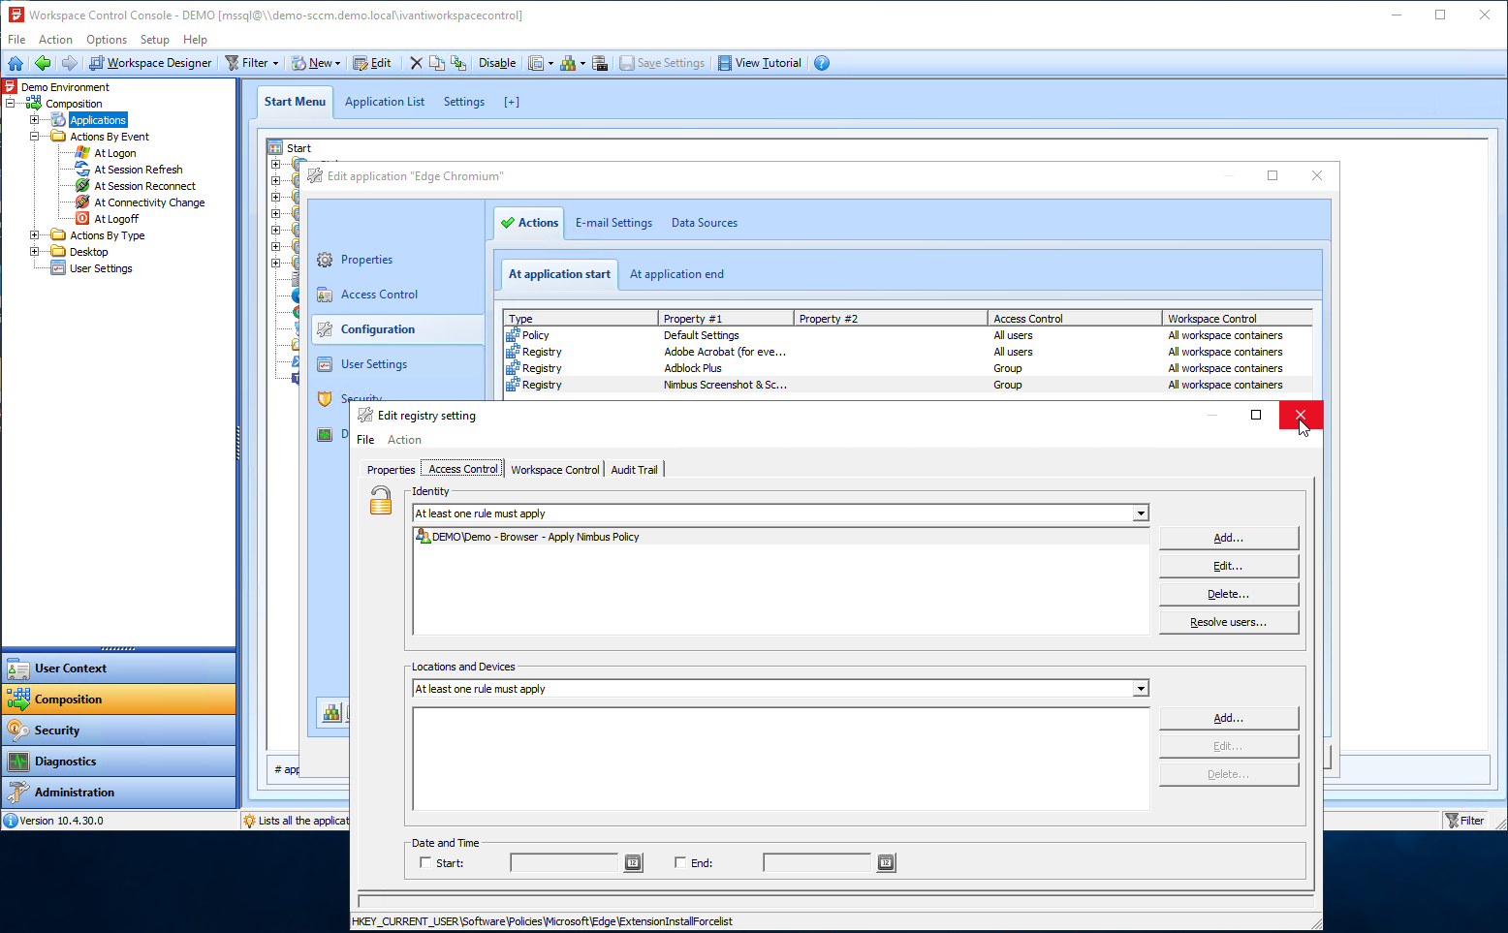Screen dimensions: 1508x933
Task: Open the Identity rule dropdown
Action: 1141,513
